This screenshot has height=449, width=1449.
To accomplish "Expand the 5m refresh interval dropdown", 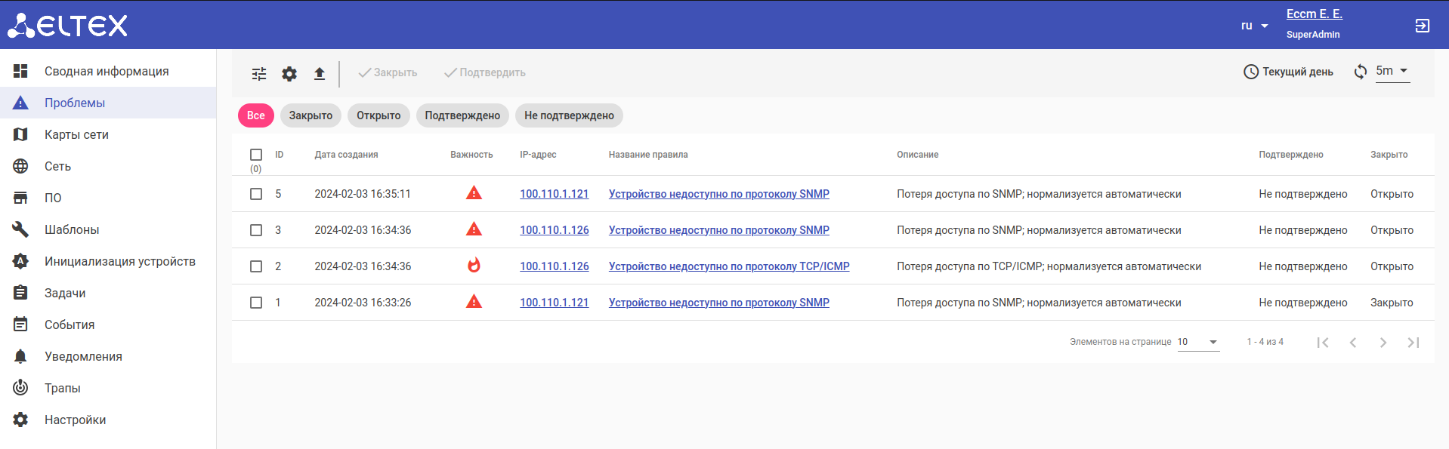I will click(1392, 71).
